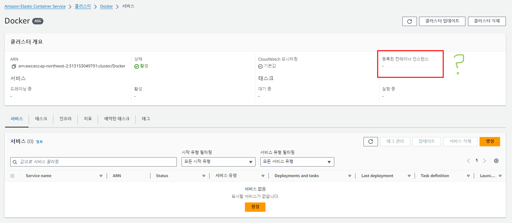Switch to the 예약된 태스크 tab
This screenshot has height=223, width=512.
click(117, 119)
